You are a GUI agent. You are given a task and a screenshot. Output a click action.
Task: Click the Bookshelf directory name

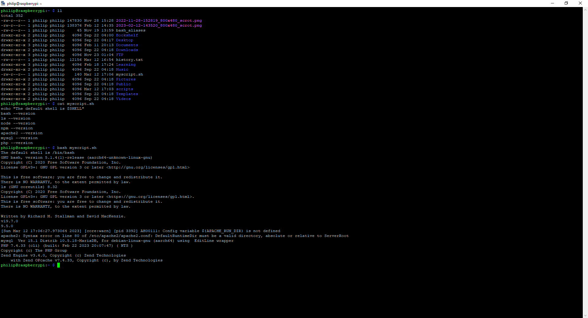(x=127, y=35)
